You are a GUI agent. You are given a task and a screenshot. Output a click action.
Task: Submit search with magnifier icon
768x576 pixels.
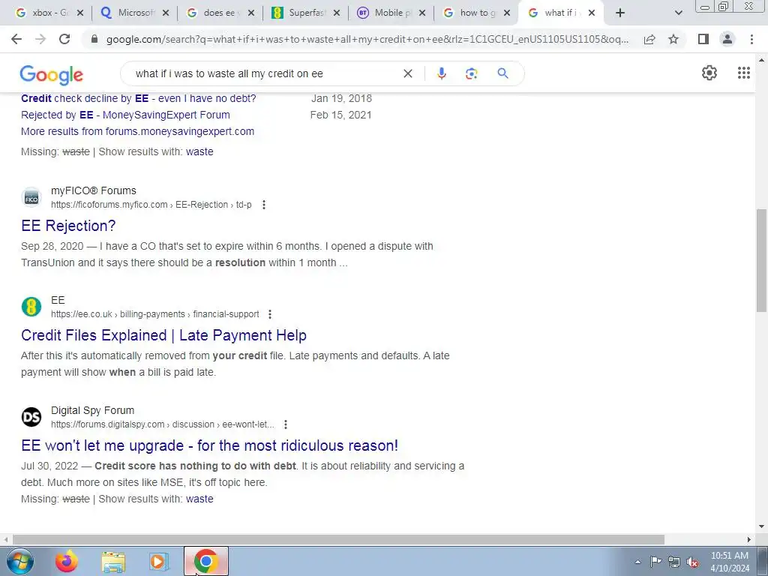(502, 73)
